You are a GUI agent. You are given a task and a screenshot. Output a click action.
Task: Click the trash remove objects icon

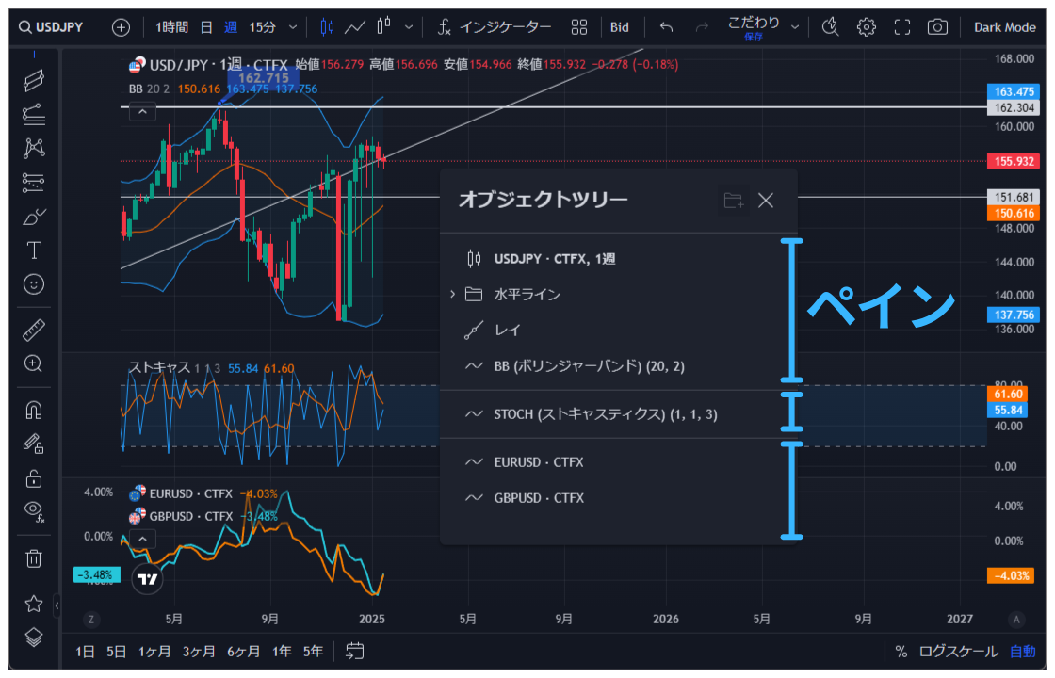[34, 558]
